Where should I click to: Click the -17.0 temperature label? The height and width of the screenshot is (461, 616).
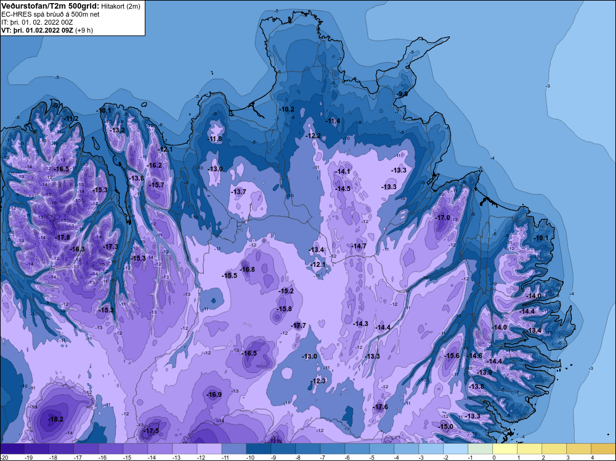tap(442, 218)
